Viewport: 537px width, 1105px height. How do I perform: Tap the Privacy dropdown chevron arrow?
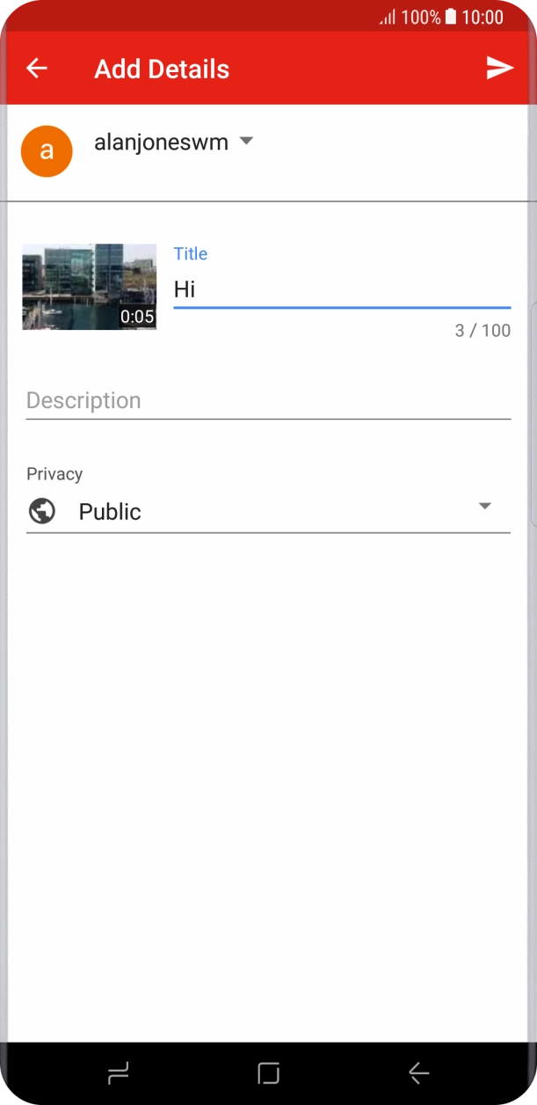(x=485, y=506)
